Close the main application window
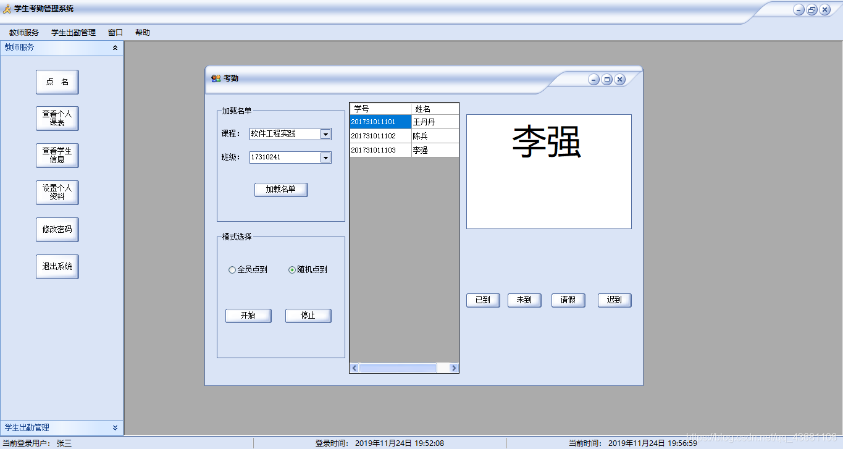The height and width of the screenshot is (449, 843). 825,10
